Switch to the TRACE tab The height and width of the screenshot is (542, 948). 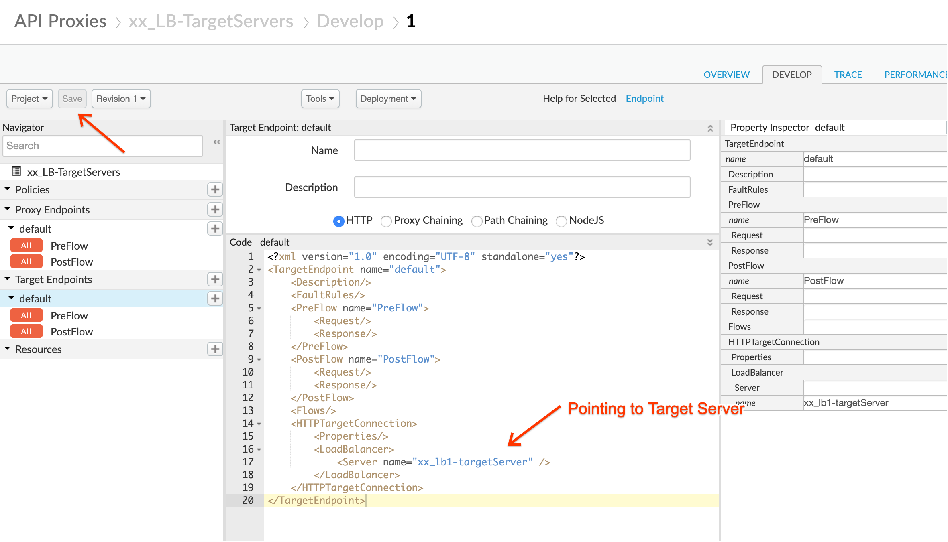(848, 75)
